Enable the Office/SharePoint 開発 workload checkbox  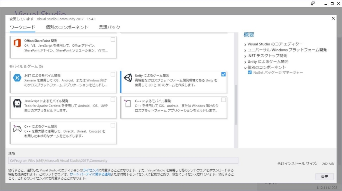click(113, 40)
